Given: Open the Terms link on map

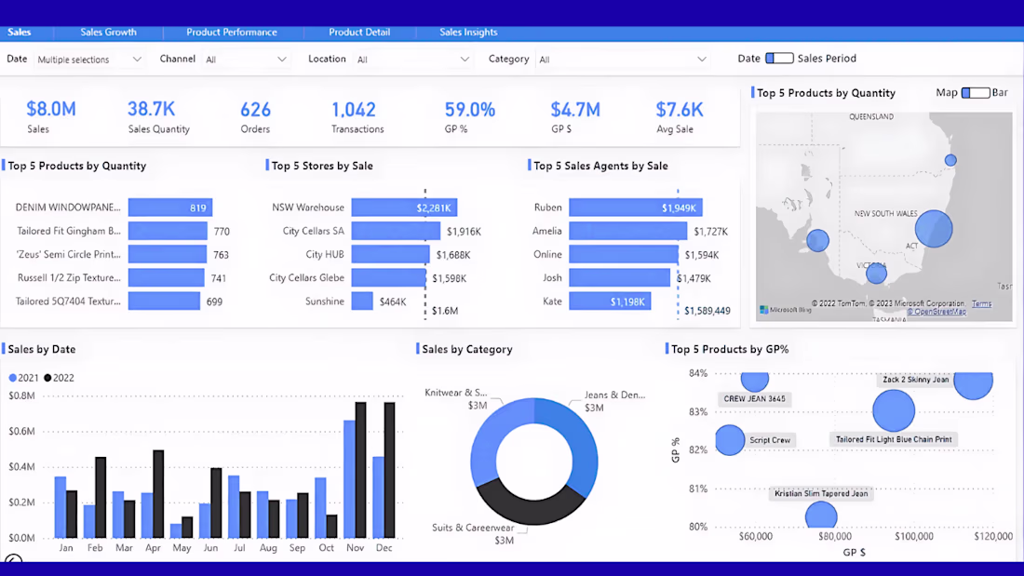Looking at the screenshot, I should 981,303.
